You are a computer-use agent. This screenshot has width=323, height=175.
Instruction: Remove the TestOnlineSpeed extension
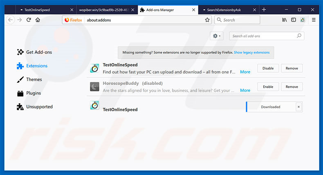coord(292,68)
